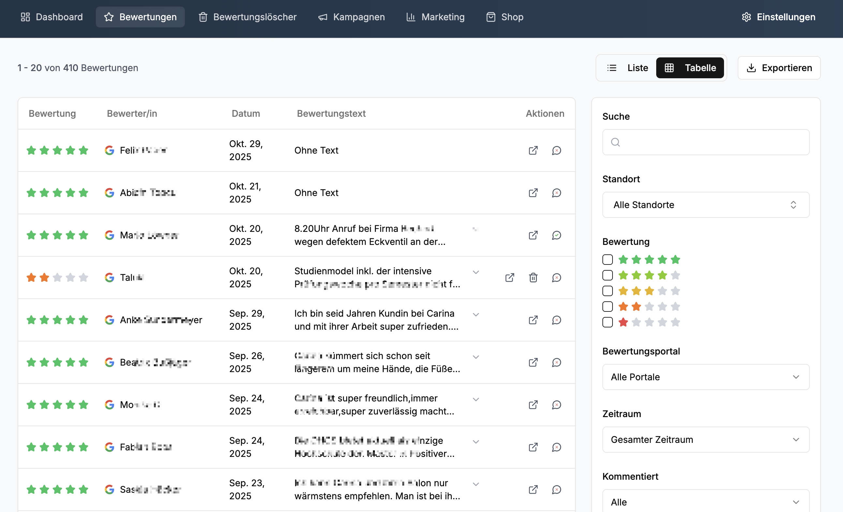Open the Kampagnen menu

(x=351, y=17)
